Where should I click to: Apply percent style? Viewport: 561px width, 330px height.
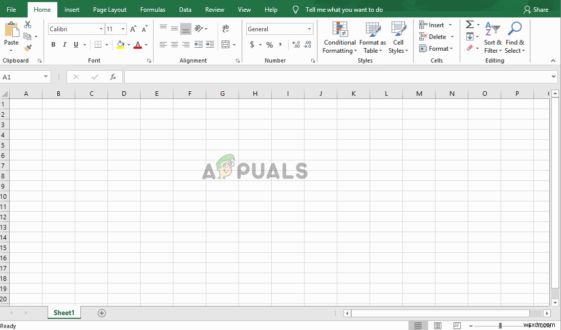270,45
